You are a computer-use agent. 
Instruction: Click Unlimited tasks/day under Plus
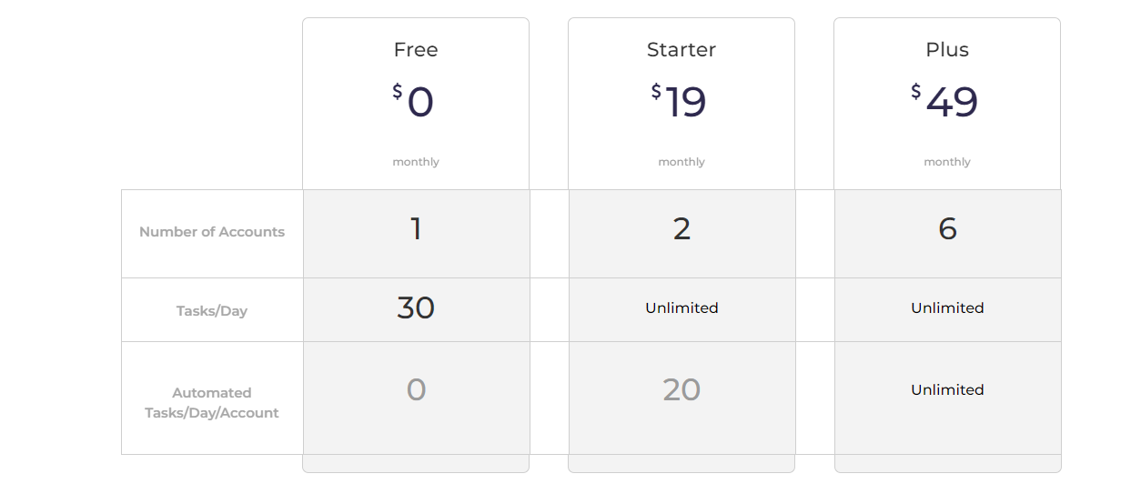pyautogui.click(x=947, y=308)
